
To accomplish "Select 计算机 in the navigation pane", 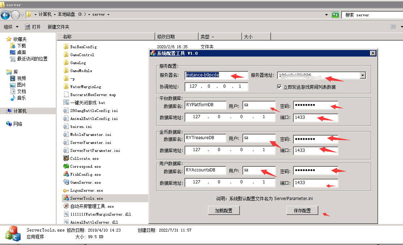I will 20,111.
